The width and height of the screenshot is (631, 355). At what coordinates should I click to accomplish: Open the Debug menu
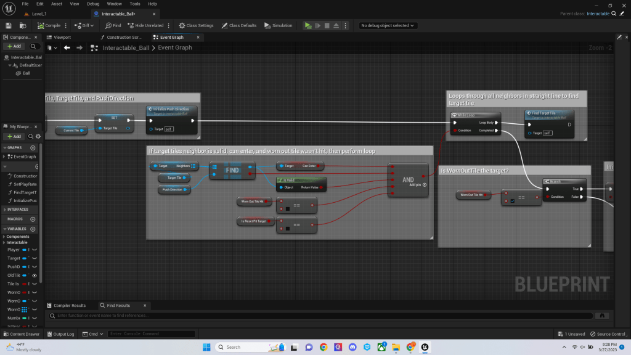coord(92,4)
